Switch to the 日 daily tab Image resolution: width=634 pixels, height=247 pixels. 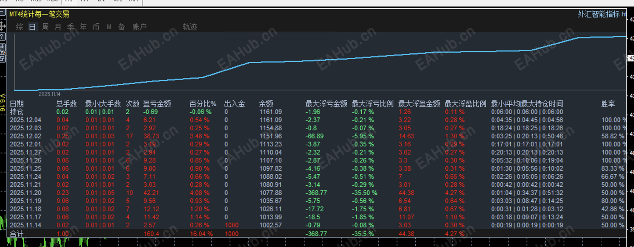[32, 27]
